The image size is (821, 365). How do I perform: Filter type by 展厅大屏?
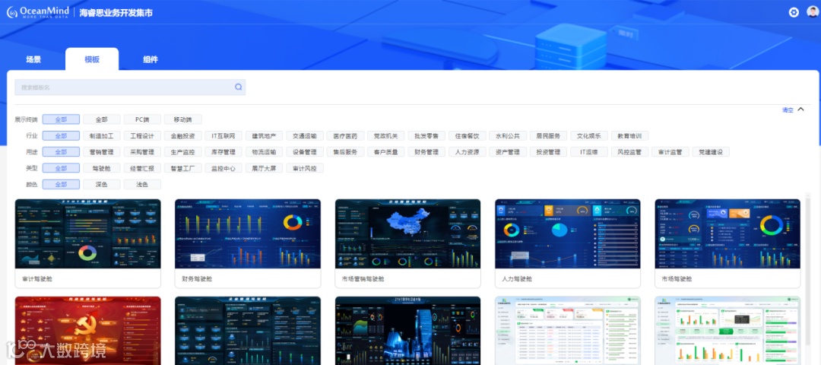[x=265, y=168]
